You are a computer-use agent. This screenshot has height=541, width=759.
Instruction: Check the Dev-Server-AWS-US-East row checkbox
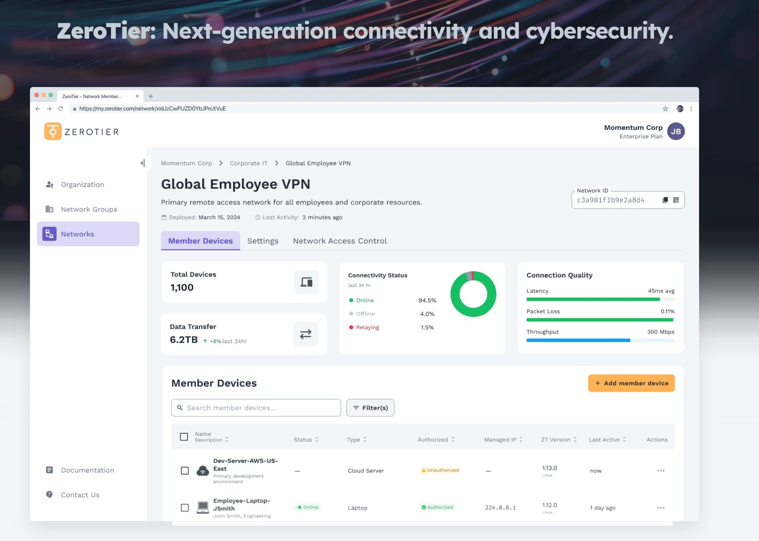(185, 470)
